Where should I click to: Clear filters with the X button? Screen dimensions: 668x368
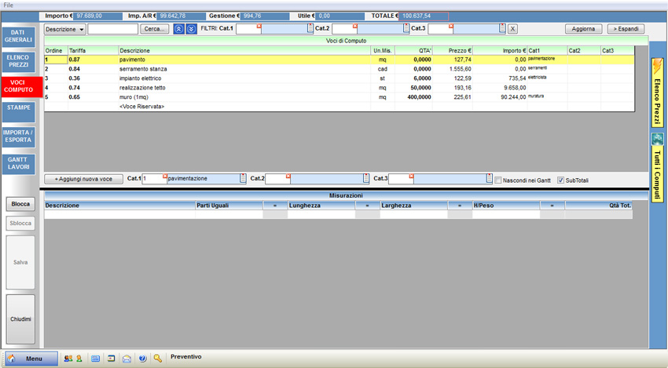click(512, 29)
